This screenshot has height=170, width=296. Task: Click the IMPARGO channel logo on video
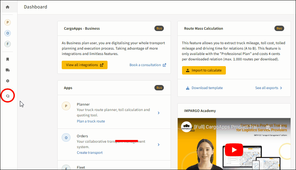point(186,127)
